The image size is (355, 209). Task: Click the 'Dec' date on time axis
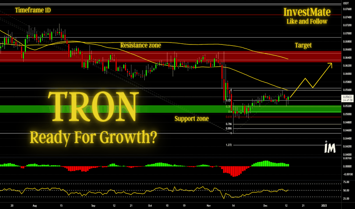(x=265, y=206)
